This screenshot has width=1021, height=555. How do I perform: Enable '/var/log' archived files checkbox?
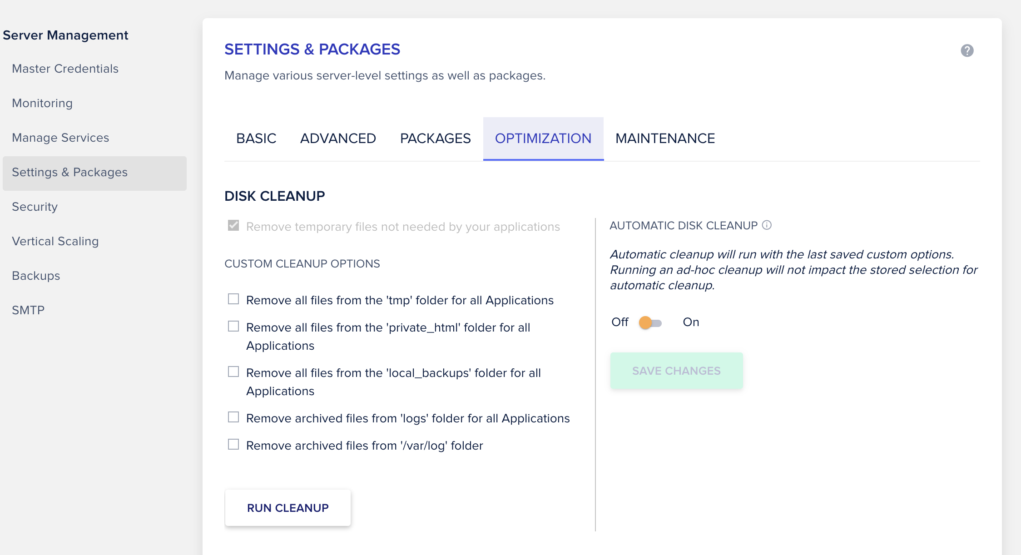click(x=233, y=445)
